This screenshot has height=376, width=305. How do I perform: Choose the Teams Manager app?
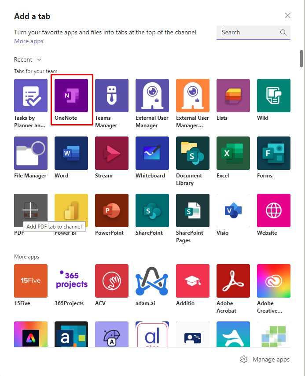(112, 96)
